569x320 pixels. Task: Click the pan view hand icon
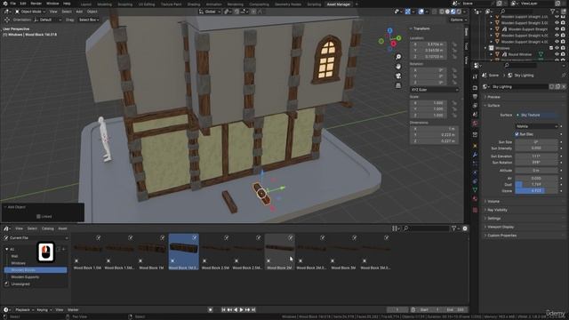coord(398,67)
